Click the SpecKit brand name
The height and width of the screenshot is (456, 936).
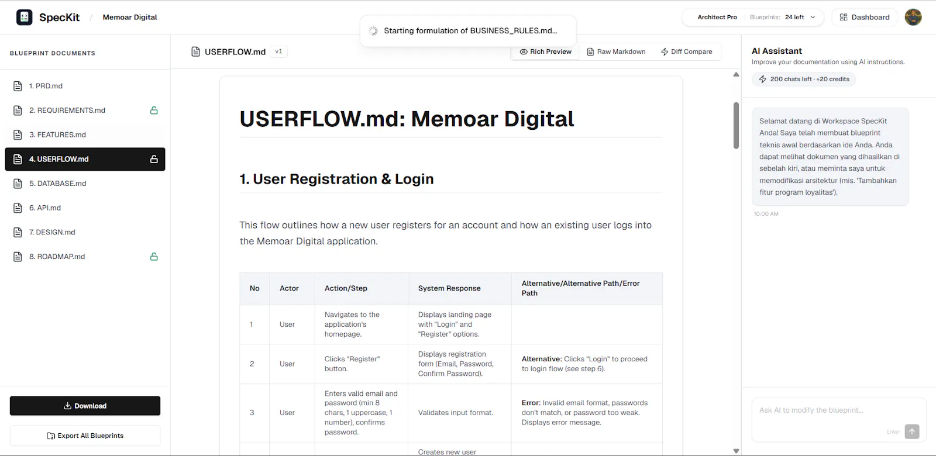coord(59,18)
